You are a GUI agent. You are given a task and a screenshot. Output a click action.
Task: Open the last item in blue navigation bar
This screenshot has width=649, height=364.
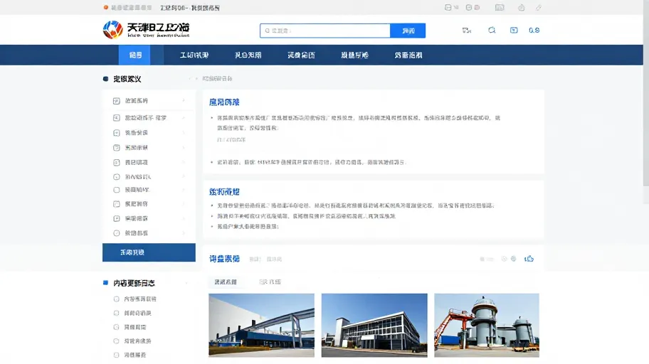pyautogui.click(x=408, y=55)
